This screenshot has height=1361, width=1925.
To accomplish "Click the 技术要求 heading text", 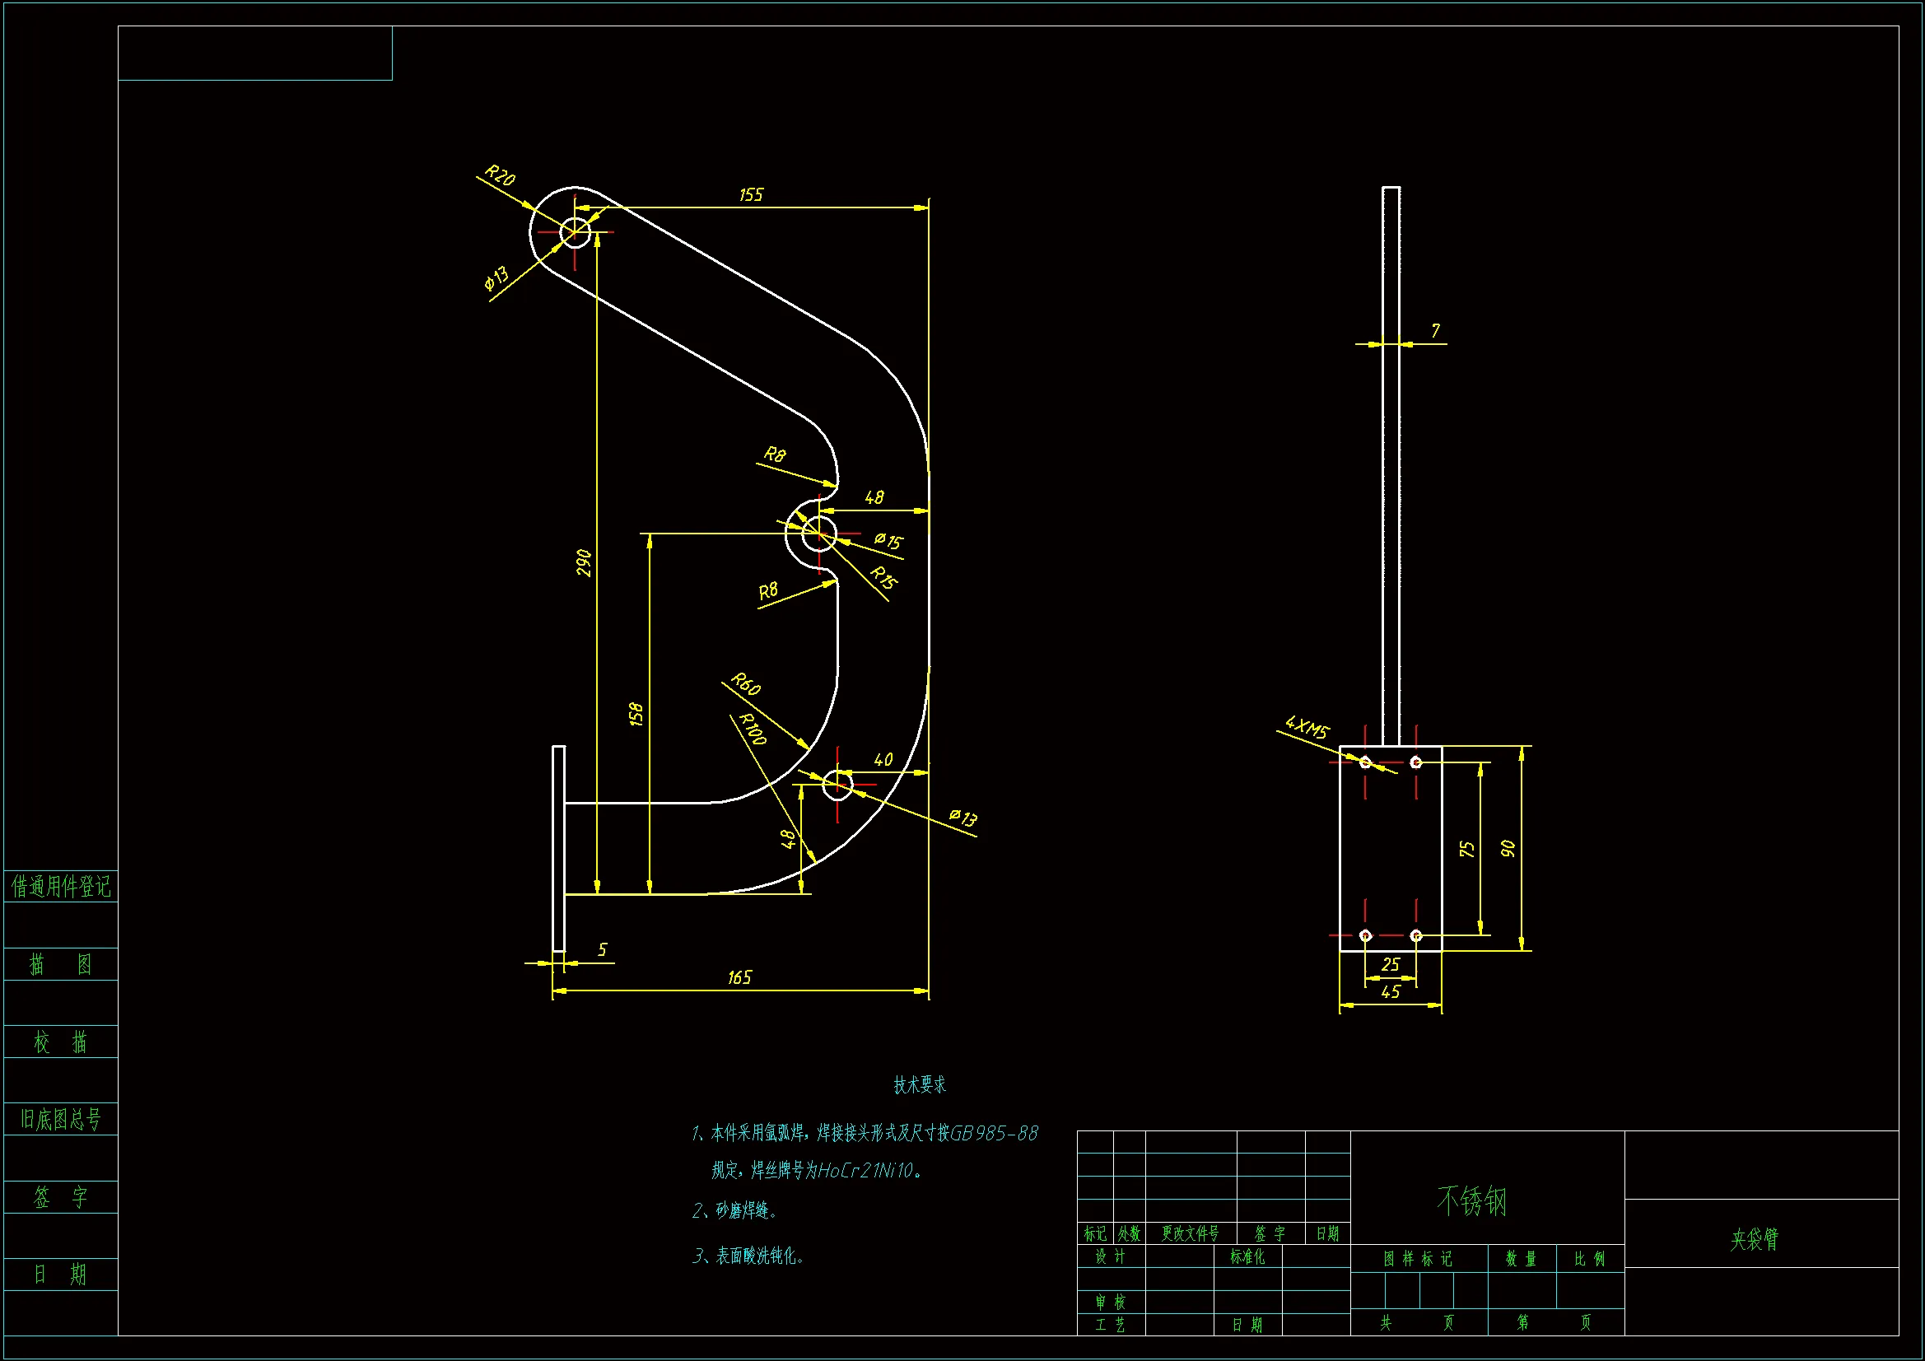I will point(919,1085).
